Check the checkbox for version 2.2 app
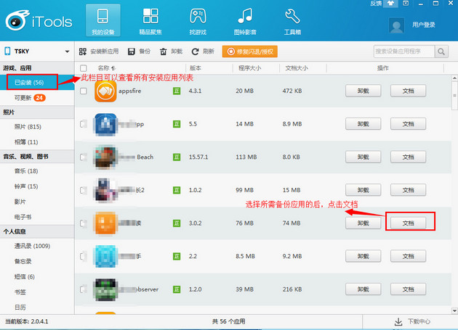Viewport: 458px width, 330px height. pos(84,257)
